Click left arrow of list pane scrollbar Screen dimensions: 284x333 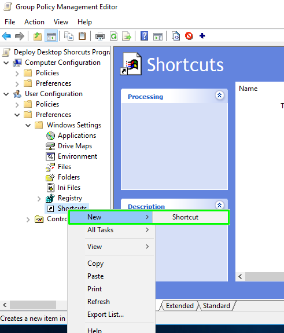[240, 276]
